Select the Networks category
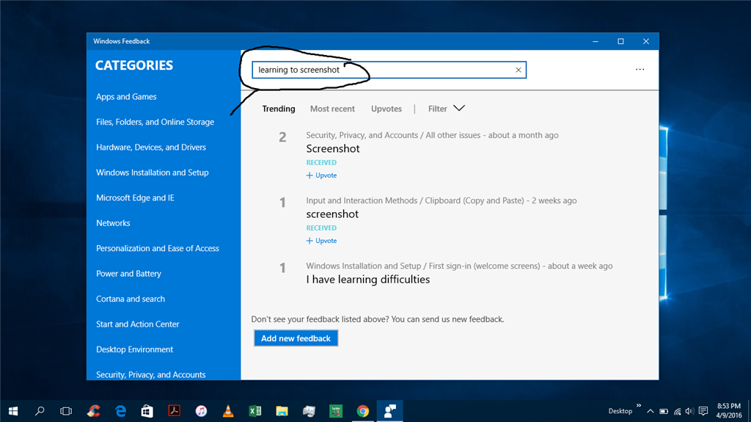The image size is (751, 422). 113,223
